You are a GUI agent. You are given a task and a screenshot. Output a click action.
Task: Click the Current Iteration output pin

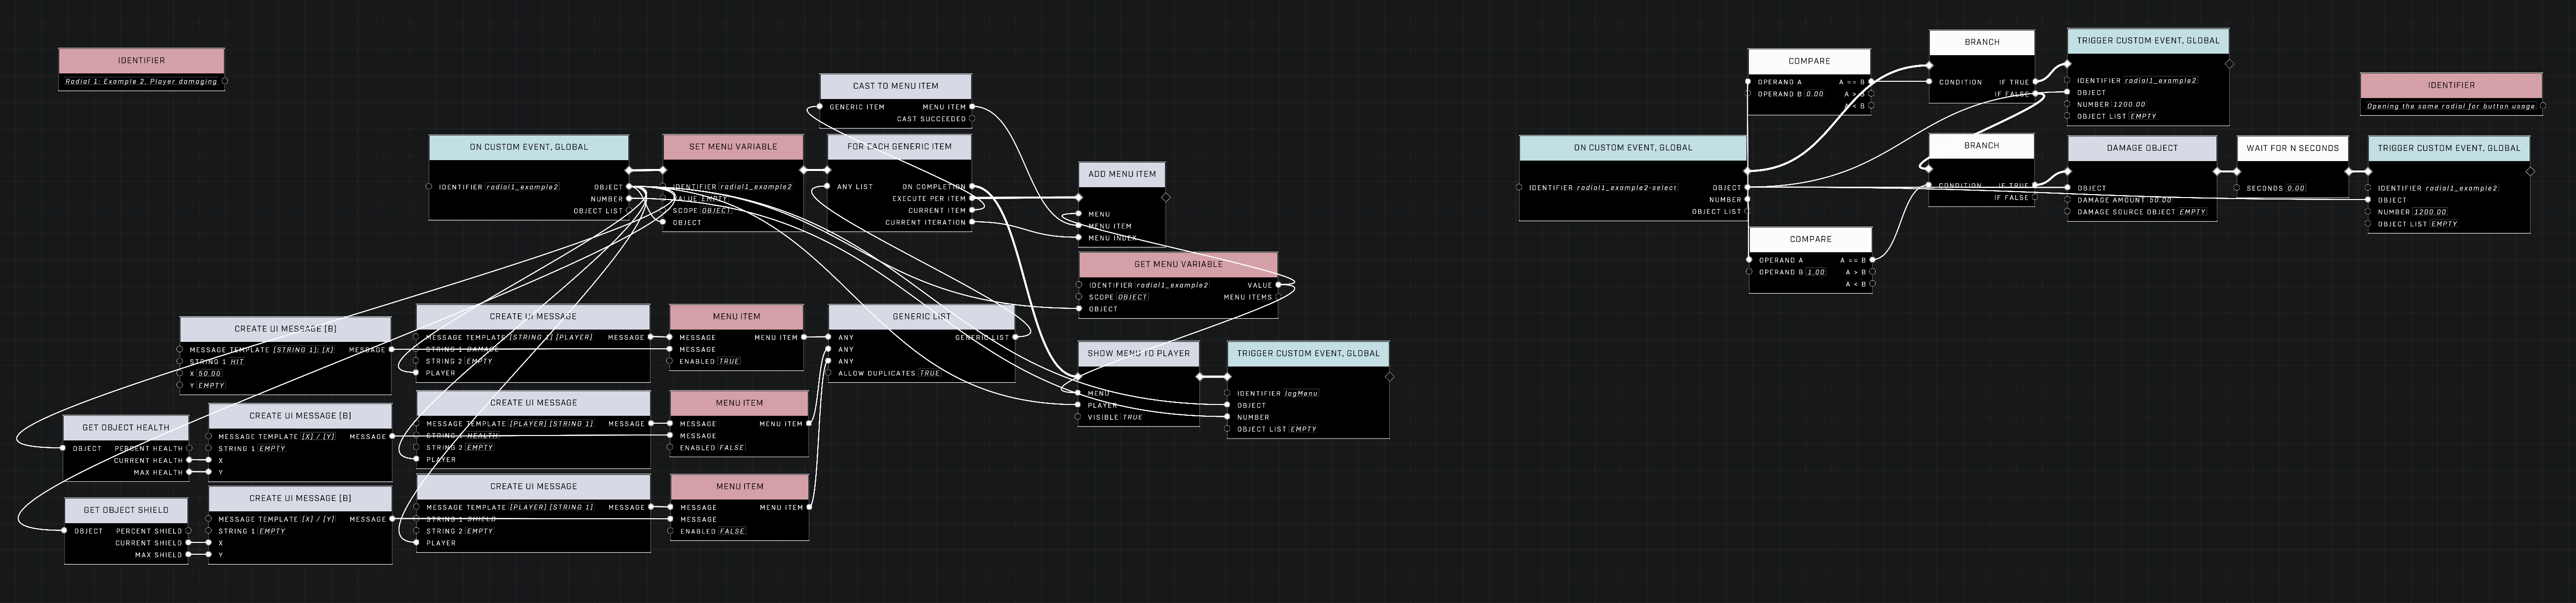pos(972,223)
